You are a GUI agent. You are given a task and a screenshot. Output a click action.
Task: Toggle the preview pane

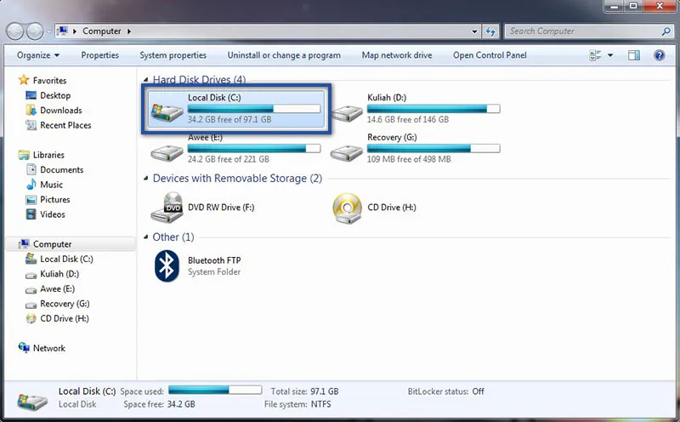pos(634,55)
